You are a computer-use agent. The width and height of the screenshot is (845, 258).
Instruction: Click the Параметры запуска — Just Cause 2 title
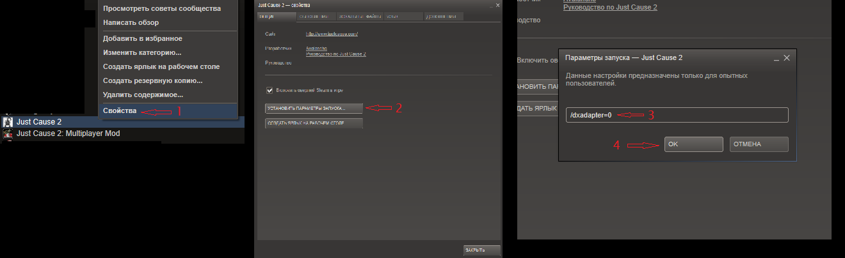(624, 57)
